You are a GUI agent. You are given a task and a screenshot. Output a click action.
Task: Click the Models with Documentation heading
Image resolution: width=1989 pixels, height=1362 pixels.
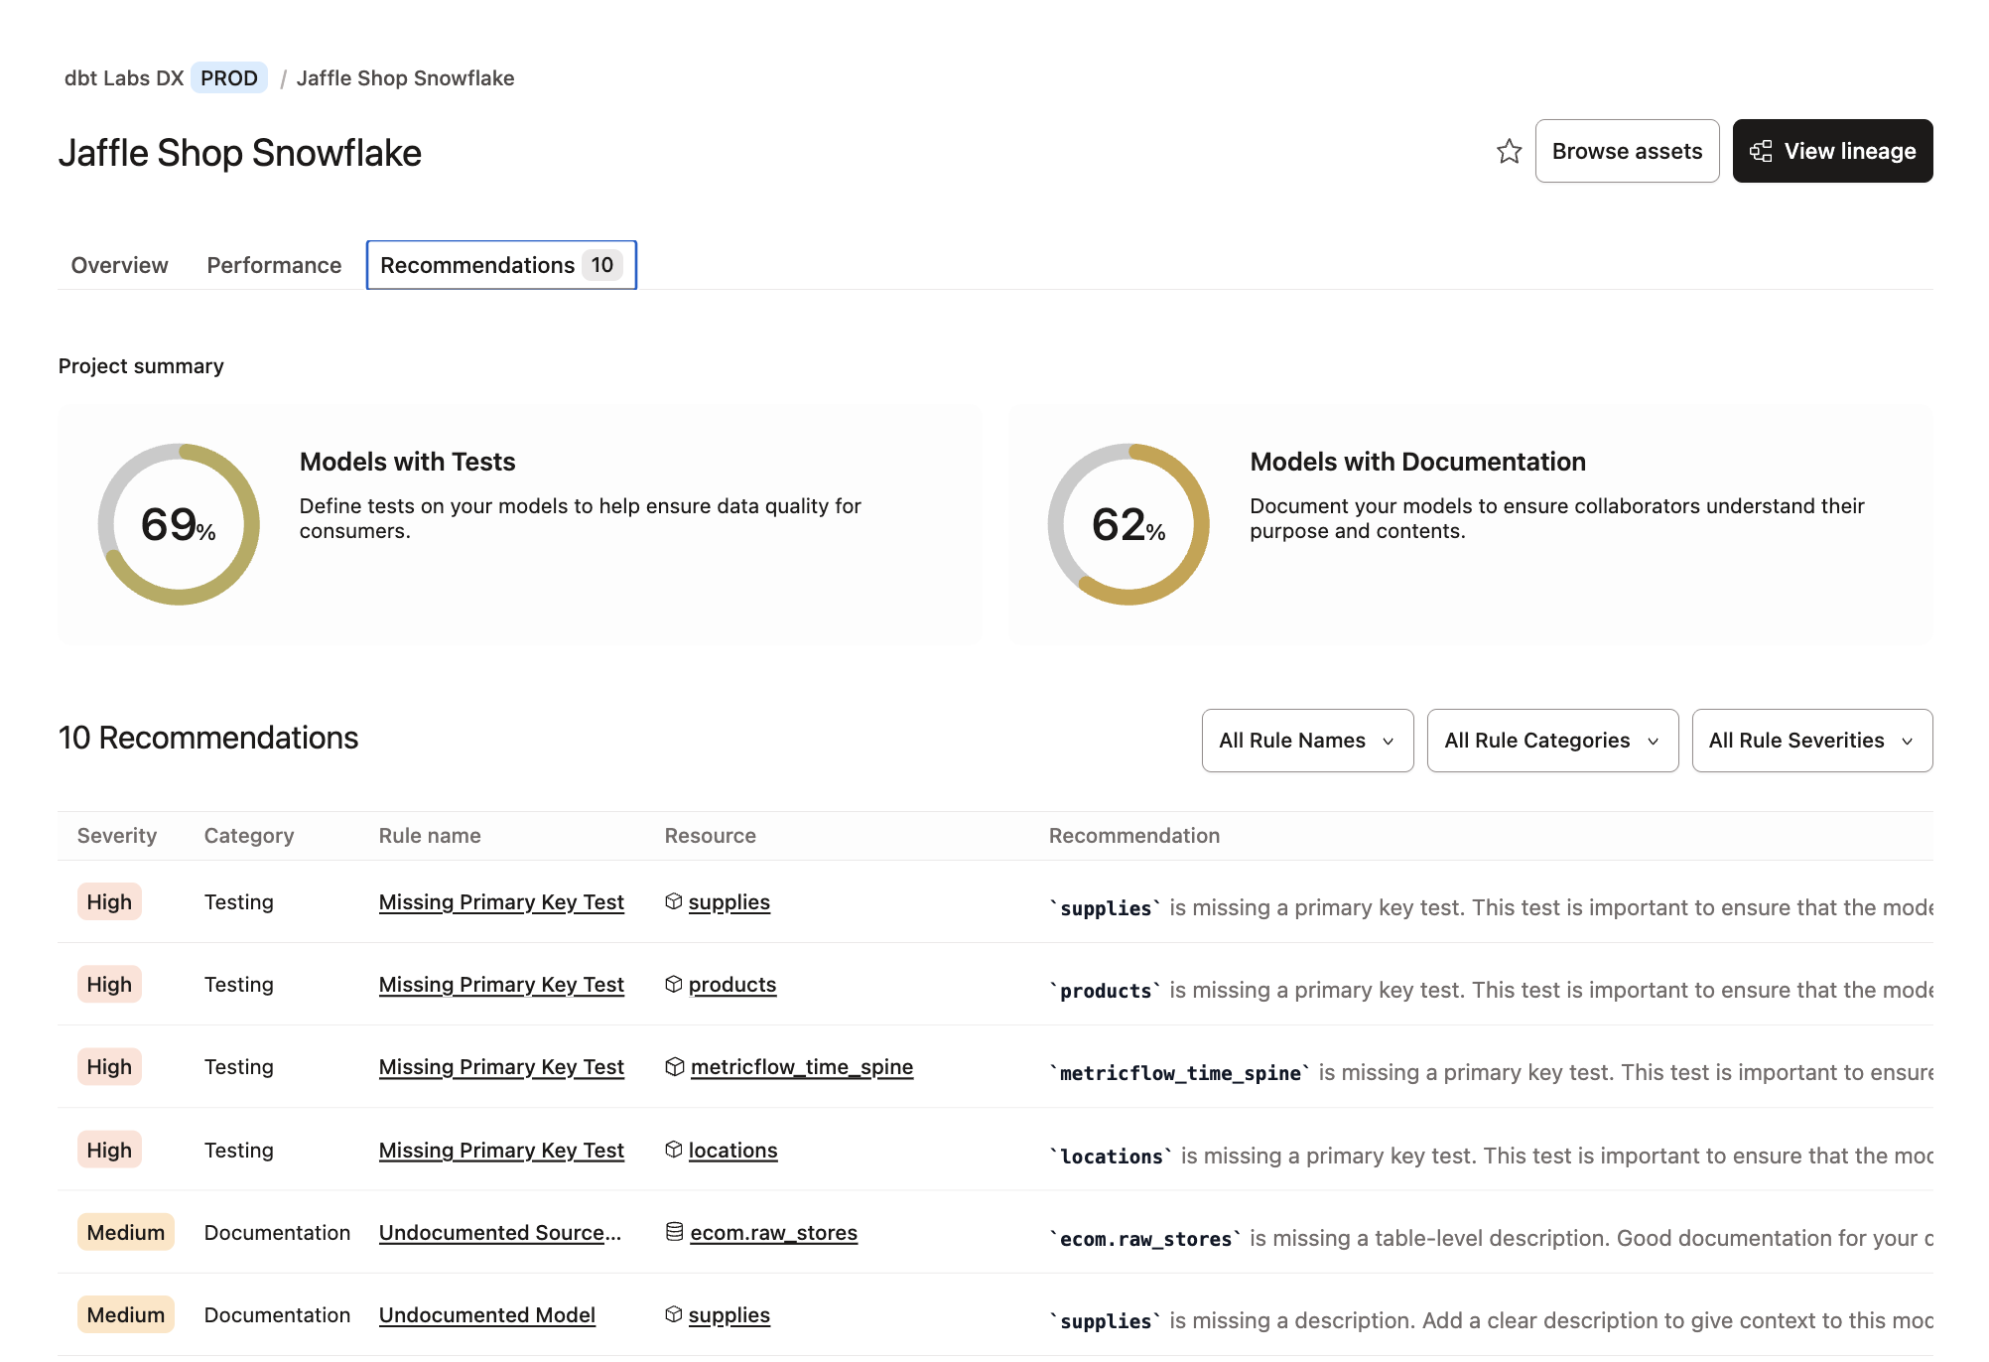pos(1418,462)
